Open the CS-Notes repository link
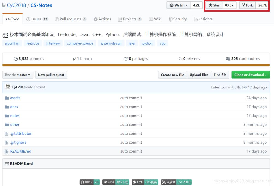Image resolution: width=274 pixels, height=186 pixels. pyautogui.click(x=41, y=5)
